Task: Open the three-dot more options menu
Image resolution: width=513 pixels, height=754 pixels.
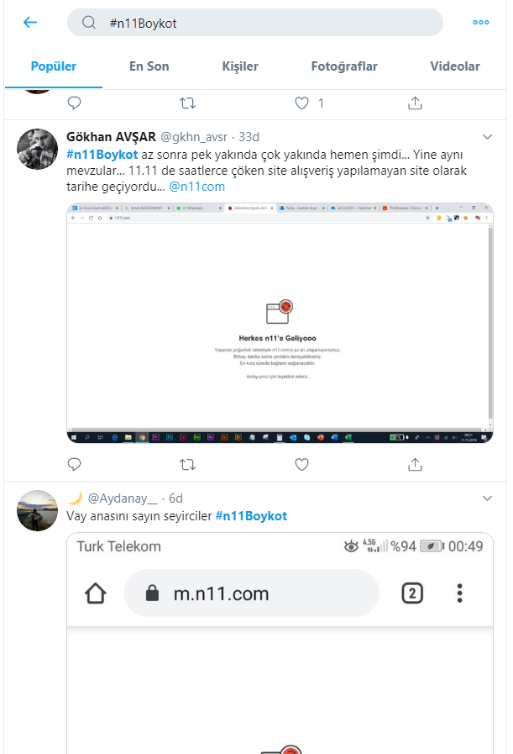Action: pos(481,22)
